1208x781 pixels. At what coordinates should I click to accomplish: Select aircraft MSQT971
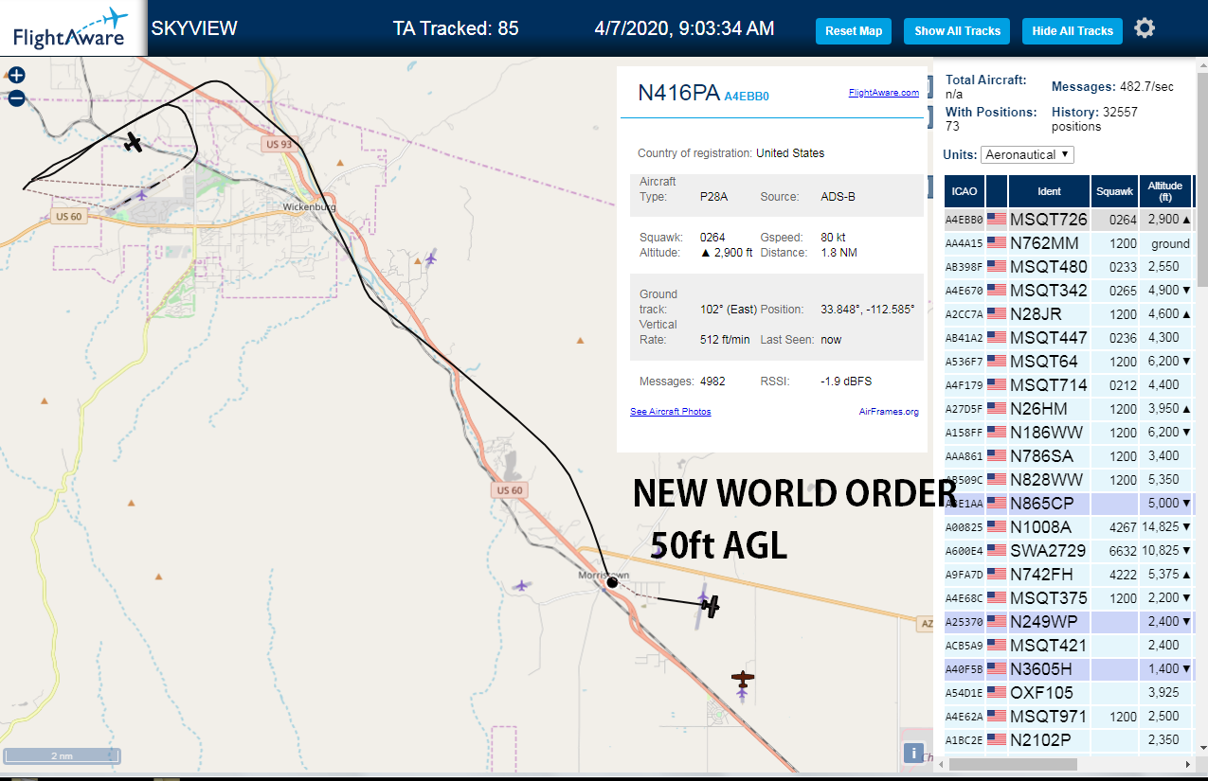tap(1068, 717)
